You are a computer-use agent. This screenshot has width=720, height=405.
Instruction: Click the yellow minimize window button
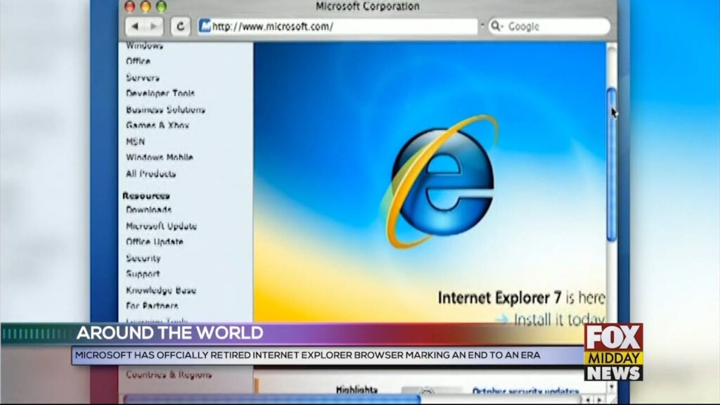[146, 6]
